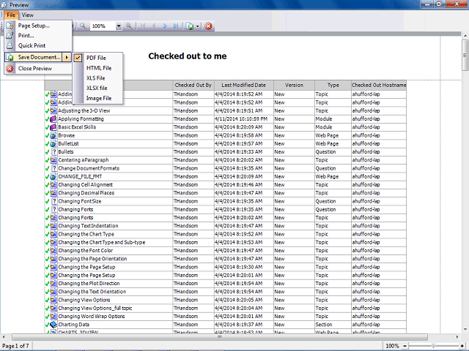Screen dimensions: 469x351
Task: Go to first page button
Action: pos(143,26)
